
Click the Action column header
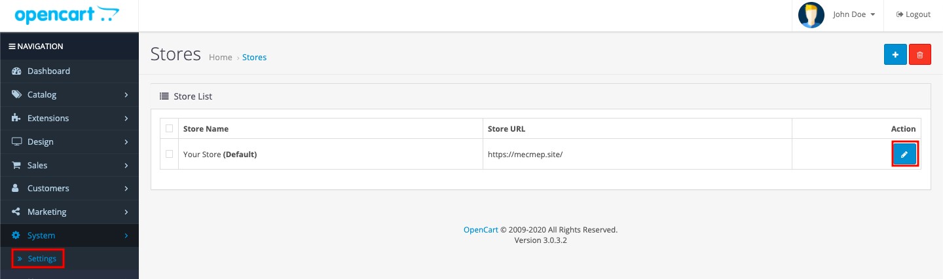(x=903, y=129)
